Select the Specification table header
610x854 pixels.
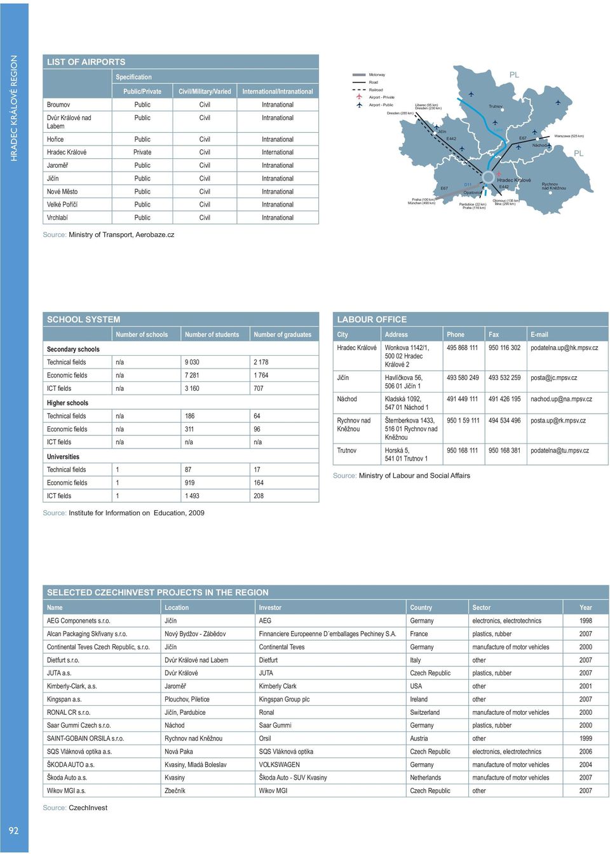click(133, 77)
